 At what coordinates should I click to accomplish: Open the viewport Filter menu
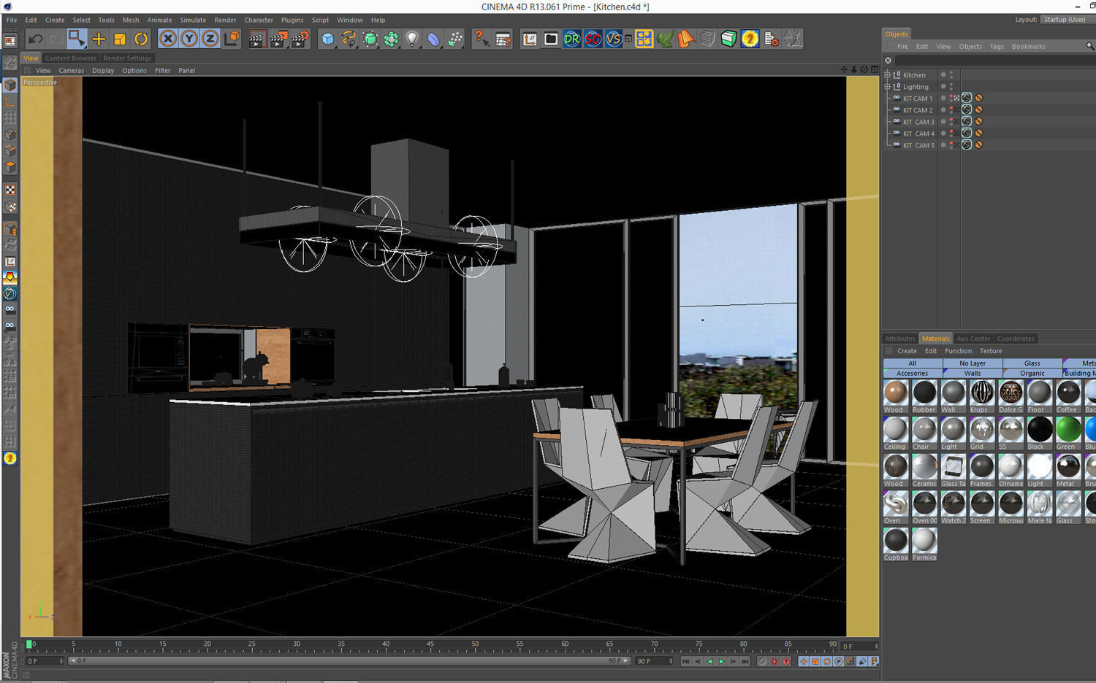[162, 71]
